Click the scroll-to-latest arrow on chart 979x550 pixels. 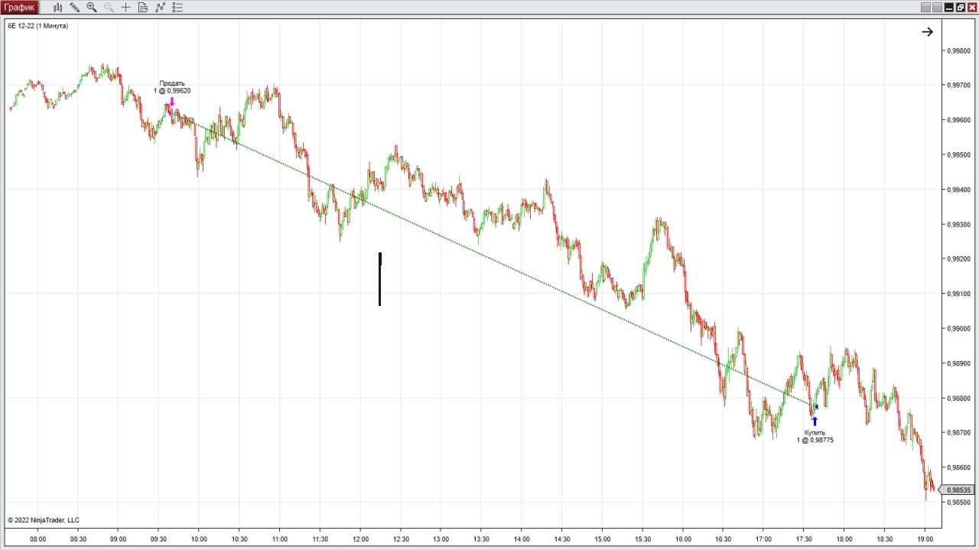click(927, 32)
